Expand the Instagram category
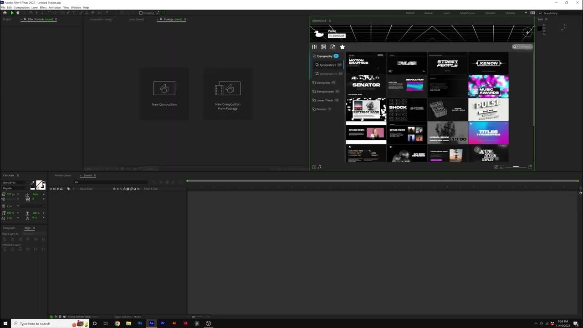583x328 pixels. point(323,83)
